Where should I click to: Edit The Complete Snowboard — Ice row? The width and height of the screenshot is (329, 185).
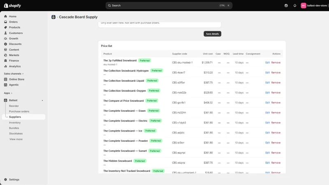pos(268,132)
